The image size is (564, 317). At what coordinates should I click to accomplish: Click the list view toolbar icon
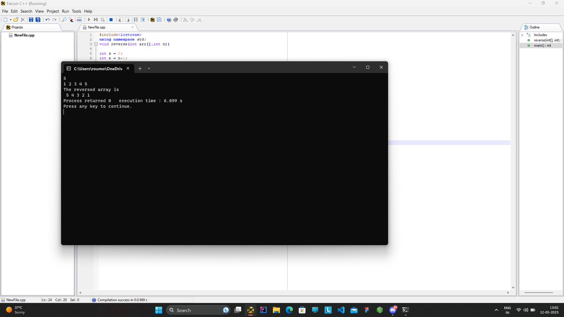(136, 19)
